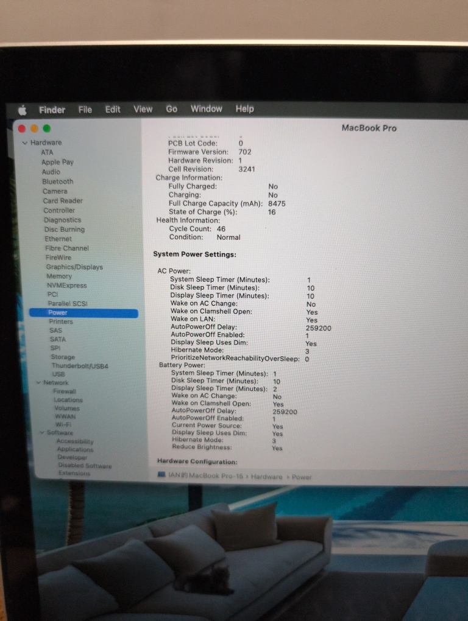Image resolution: width=468 pixels, height=621 pixels.
Task: Select Bluetooth in the sidebar
Action: click(x=58, y=181)
